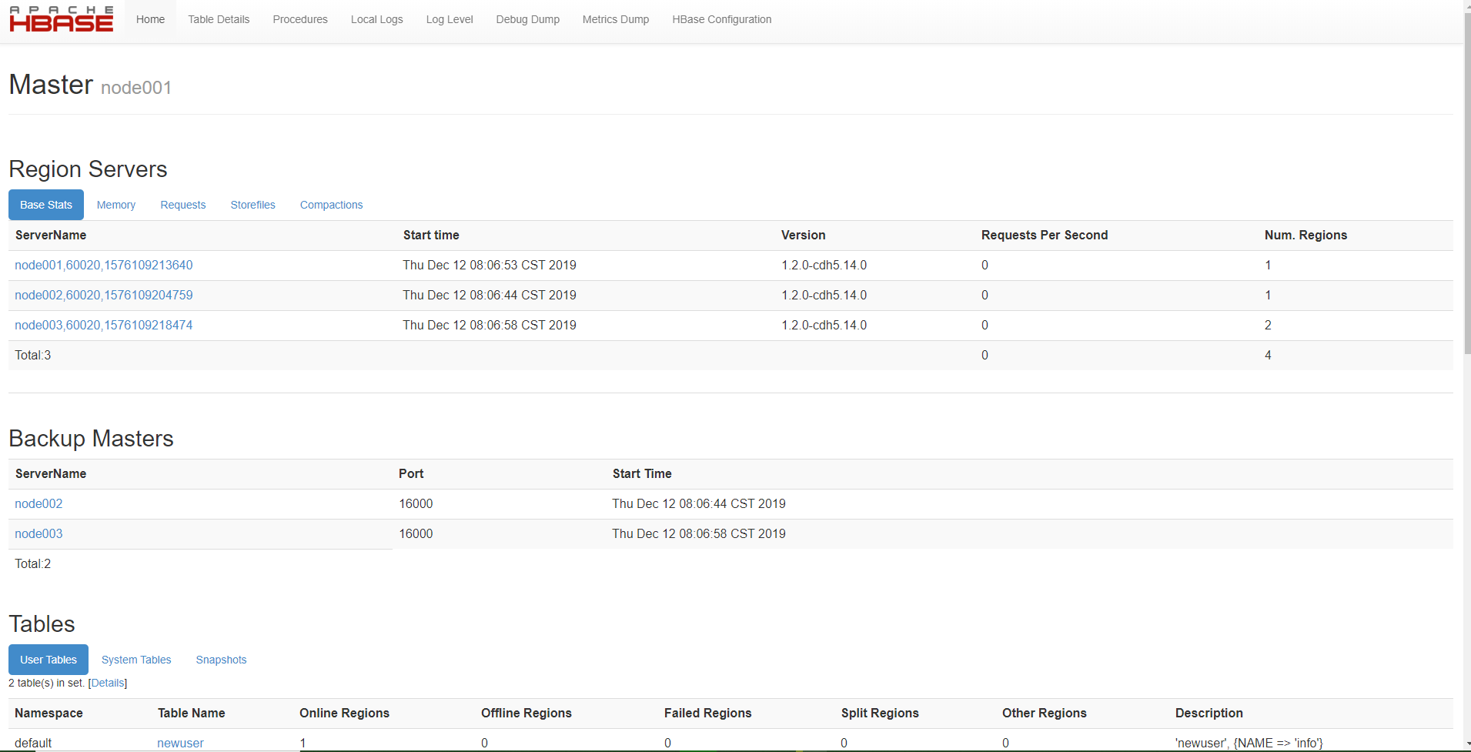1471x752 pixels.
Task: Switch to the Snapshots tab
Action: (222, 660)
